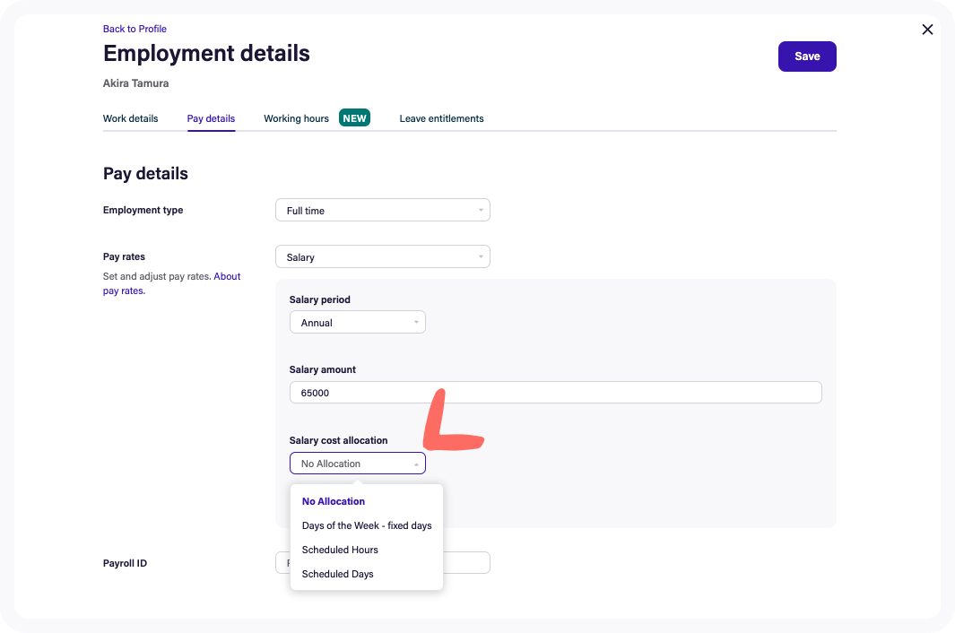955x633 pixels.
Task: Switch to the Leave entitlements tab
Action: point(441,117)
